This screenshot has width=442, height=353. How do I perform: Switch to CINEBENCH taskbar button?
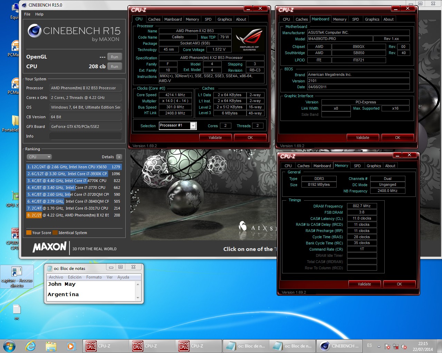point(339,346)
